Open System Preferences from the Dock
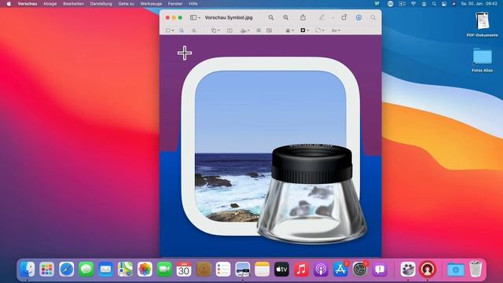 [x=360, y=269]
